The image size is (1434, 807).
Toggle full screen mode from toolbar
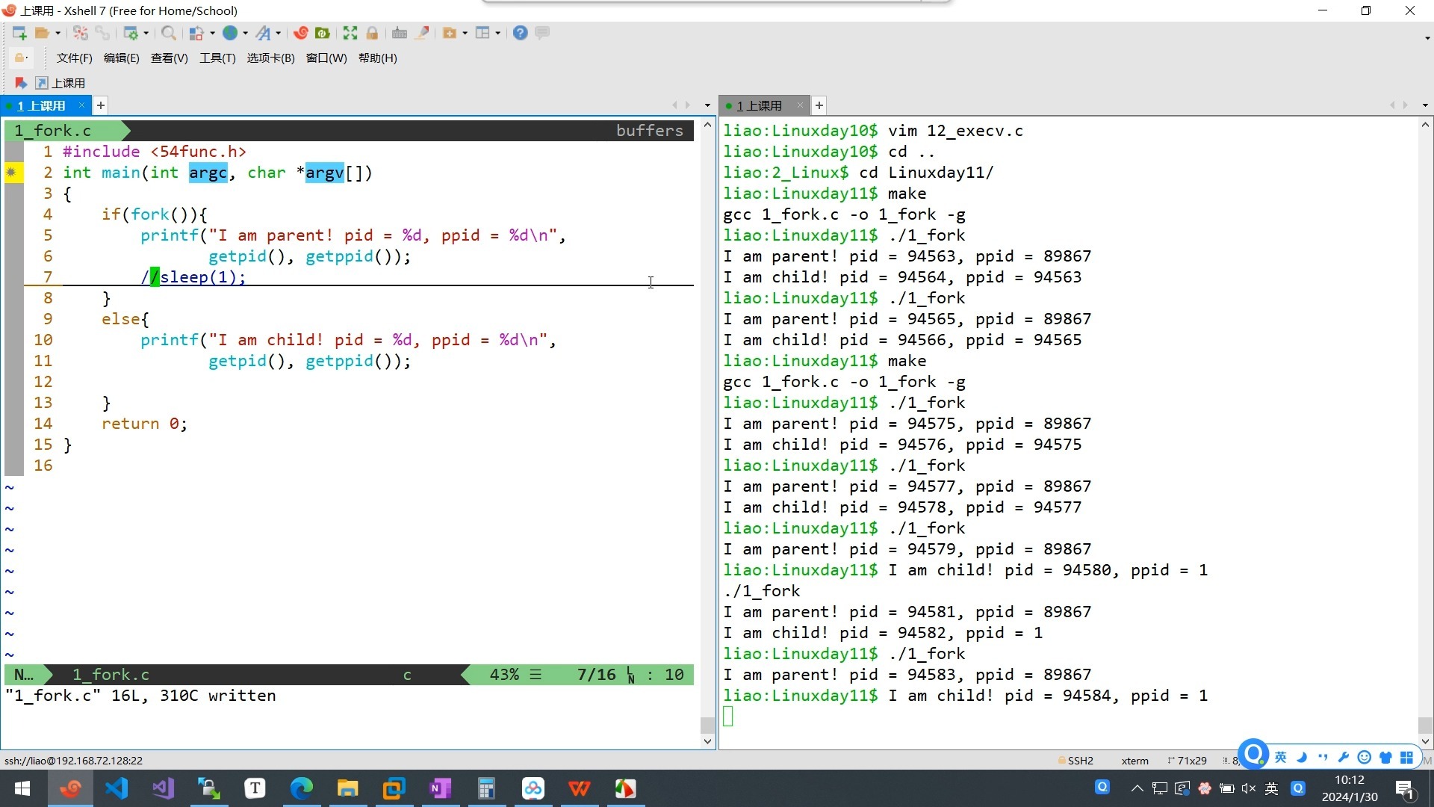point(350,33)
